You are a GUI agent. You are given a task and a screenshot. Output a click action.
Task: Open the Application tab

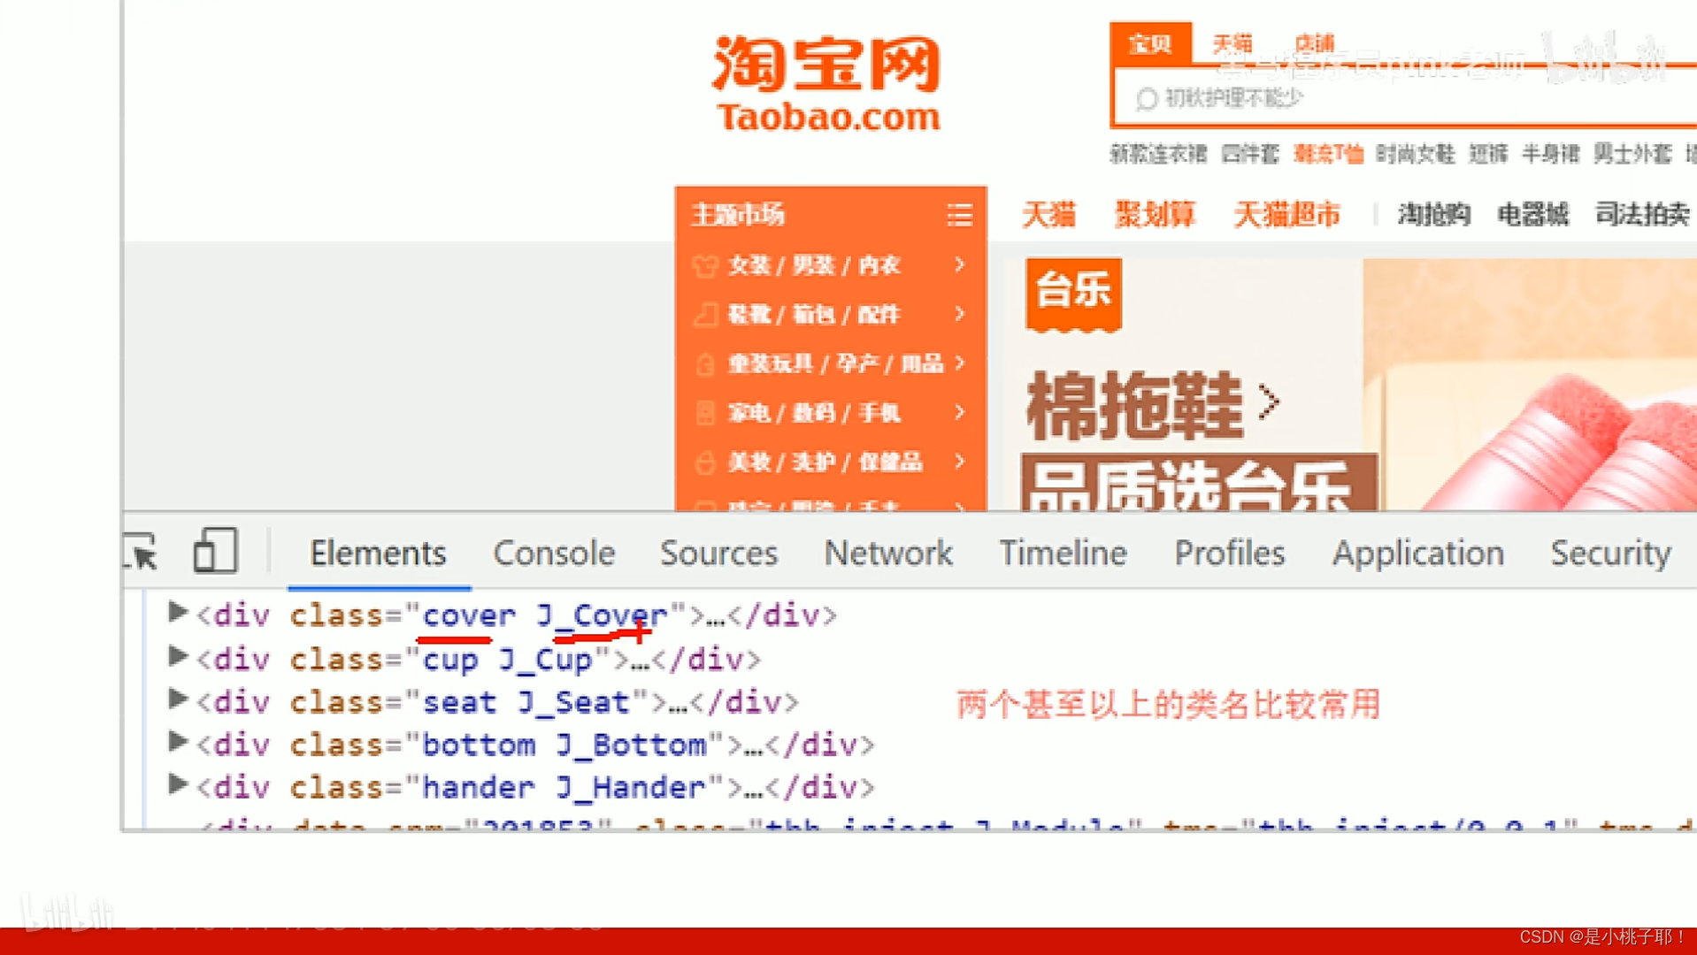pos(1417,554)
